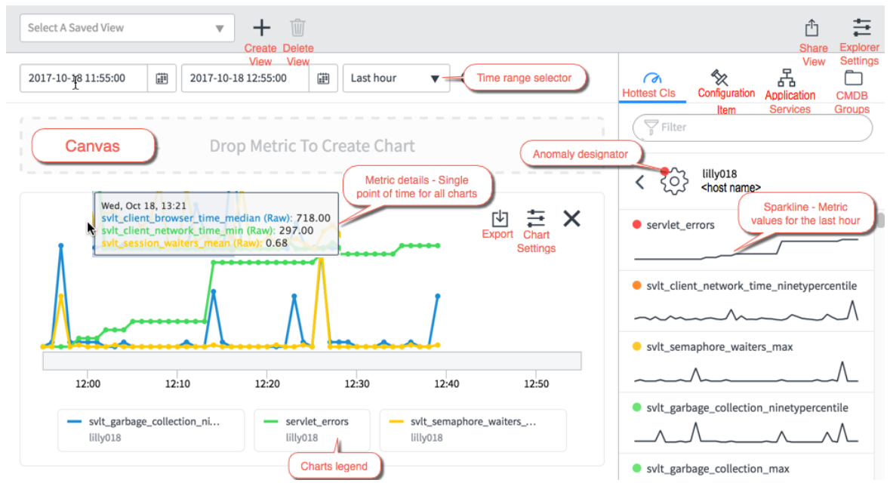Viewport: 890px width, 489px height.
Task: Open Share View icon
Action: [x=812, y=28]
